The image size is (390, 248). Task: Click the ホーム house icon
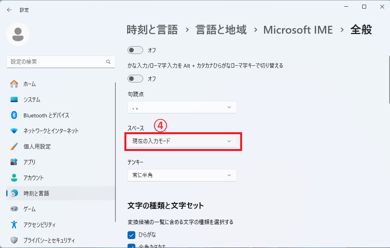pyautogui.click(x=14, y=84)
